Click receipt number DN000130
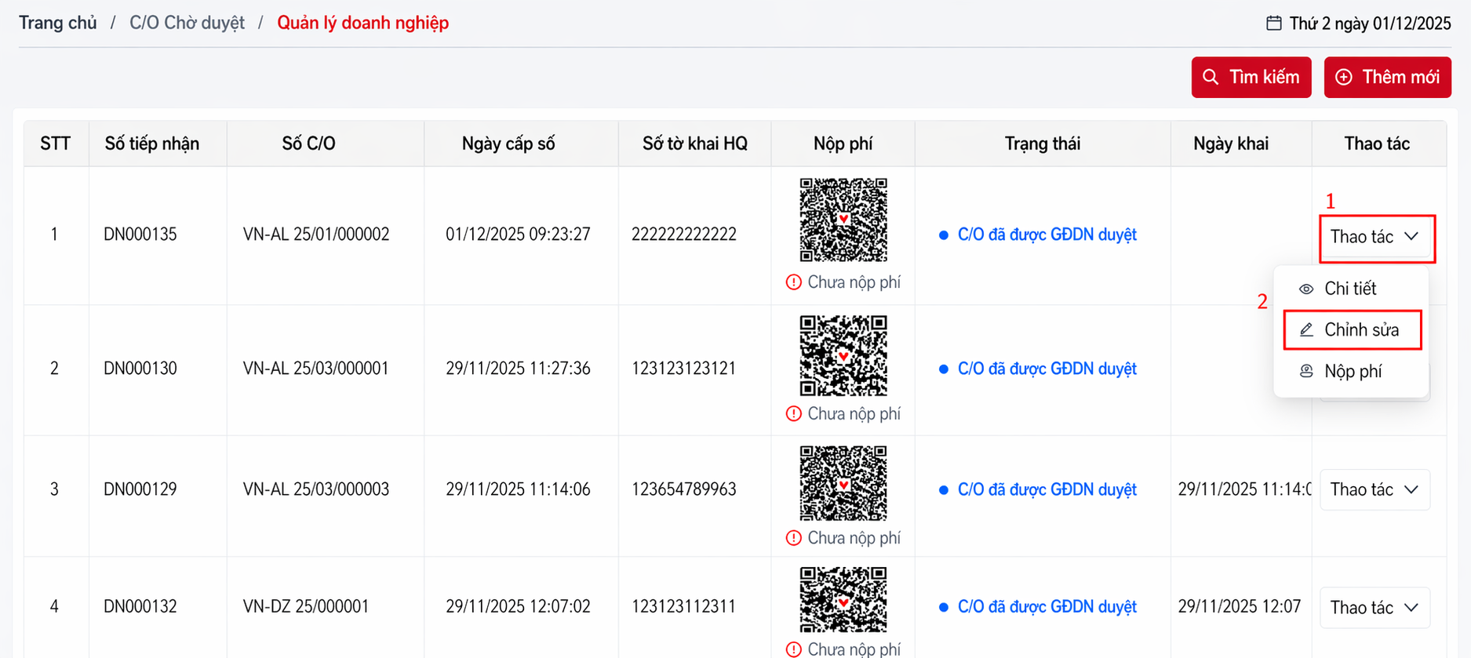This screenshot has height=658, width=1471. tap(140, 369)
